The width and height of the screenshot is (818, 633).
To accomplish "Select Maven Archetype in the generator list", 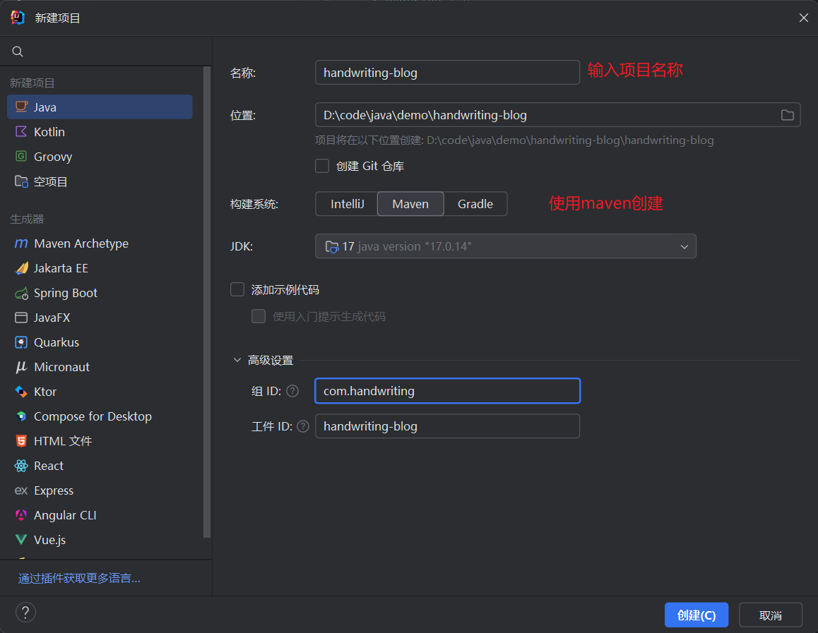I will (81, 243).
